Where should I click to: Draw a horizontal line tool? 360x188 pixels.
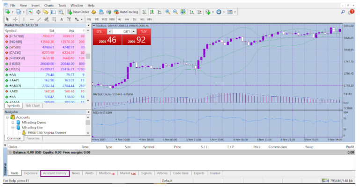pos(31,20)
